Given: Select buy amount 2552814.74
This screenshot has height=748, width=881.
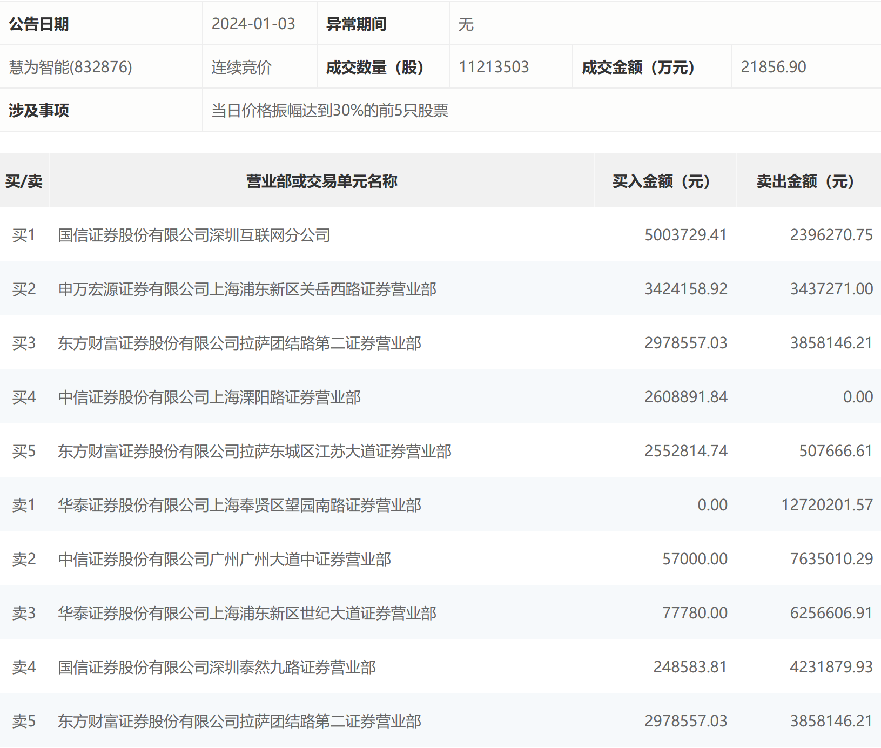Looking at the screenshot, I should click(686, 451).
